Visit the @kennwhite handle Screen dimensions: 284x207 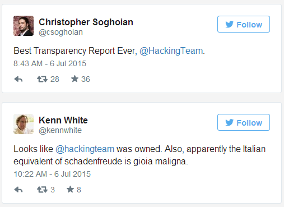(x=60, y=130)
